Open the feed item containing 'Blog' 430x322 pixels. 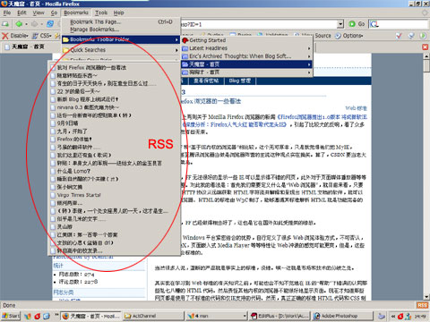(x=115, y=99)
